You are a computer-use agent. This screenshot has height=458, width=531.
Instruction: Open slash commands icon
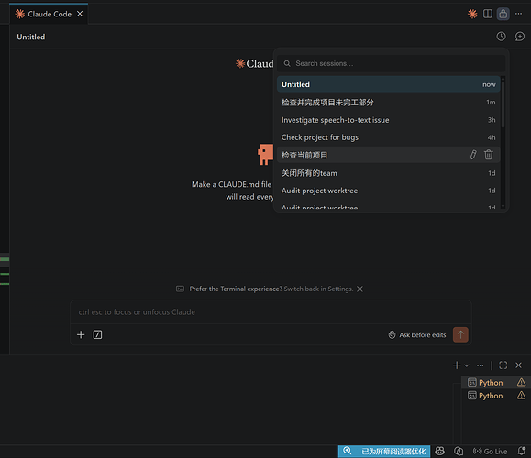[97, 334]
